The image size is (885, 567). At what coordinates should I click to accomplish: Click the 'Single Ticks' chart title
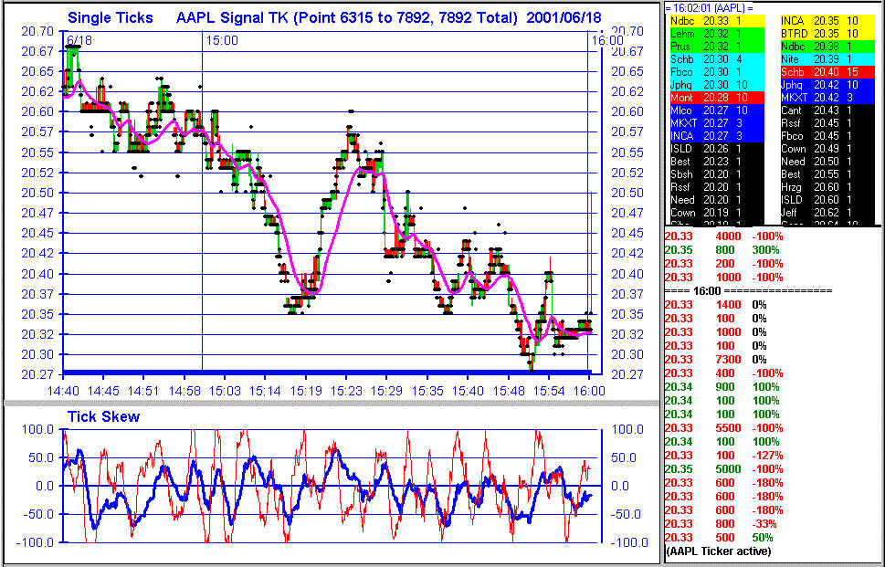coord(111,17)
